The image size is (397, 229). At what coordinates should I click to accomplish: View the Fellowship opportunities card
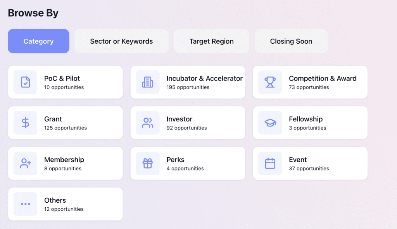[310, 123]
